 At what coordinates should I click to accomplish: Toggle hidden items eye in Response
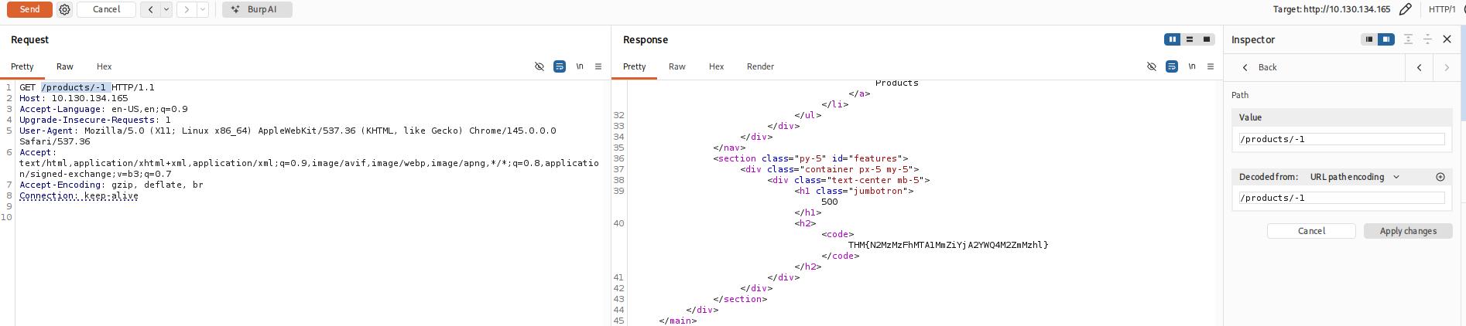click(1152, 67)
